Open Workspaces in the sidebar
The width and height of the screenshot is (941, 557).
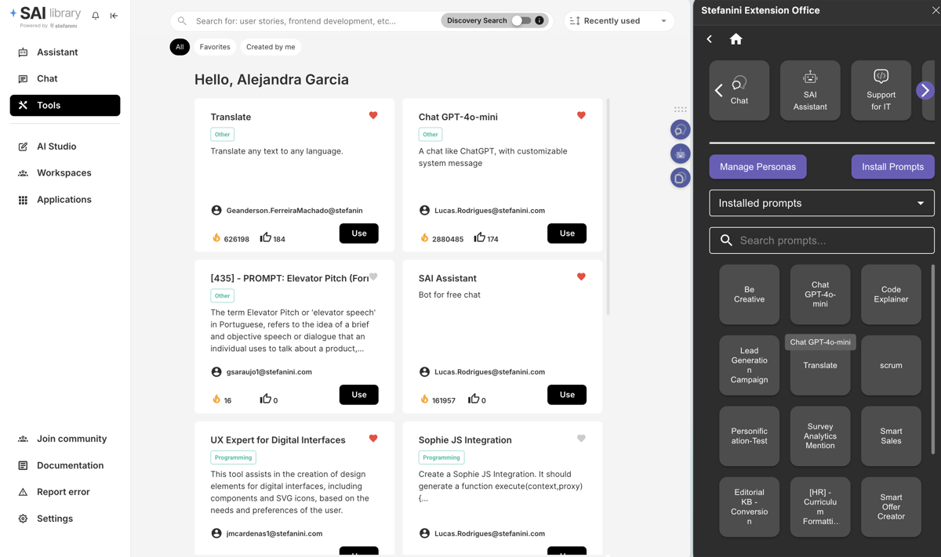tap(65, 173)
